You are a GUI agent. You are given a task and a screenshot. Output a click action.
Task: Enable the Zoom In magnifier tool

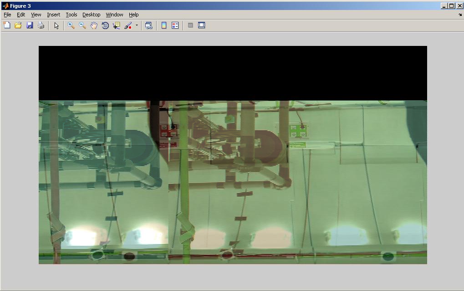[x=71, y=25]
